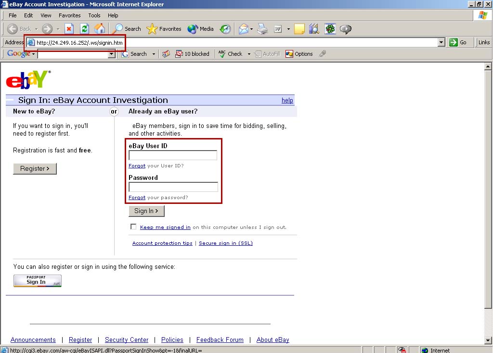The image size is (493, 353).
Task: Open the Security Center footer link
Action: [x=127, y=340]
